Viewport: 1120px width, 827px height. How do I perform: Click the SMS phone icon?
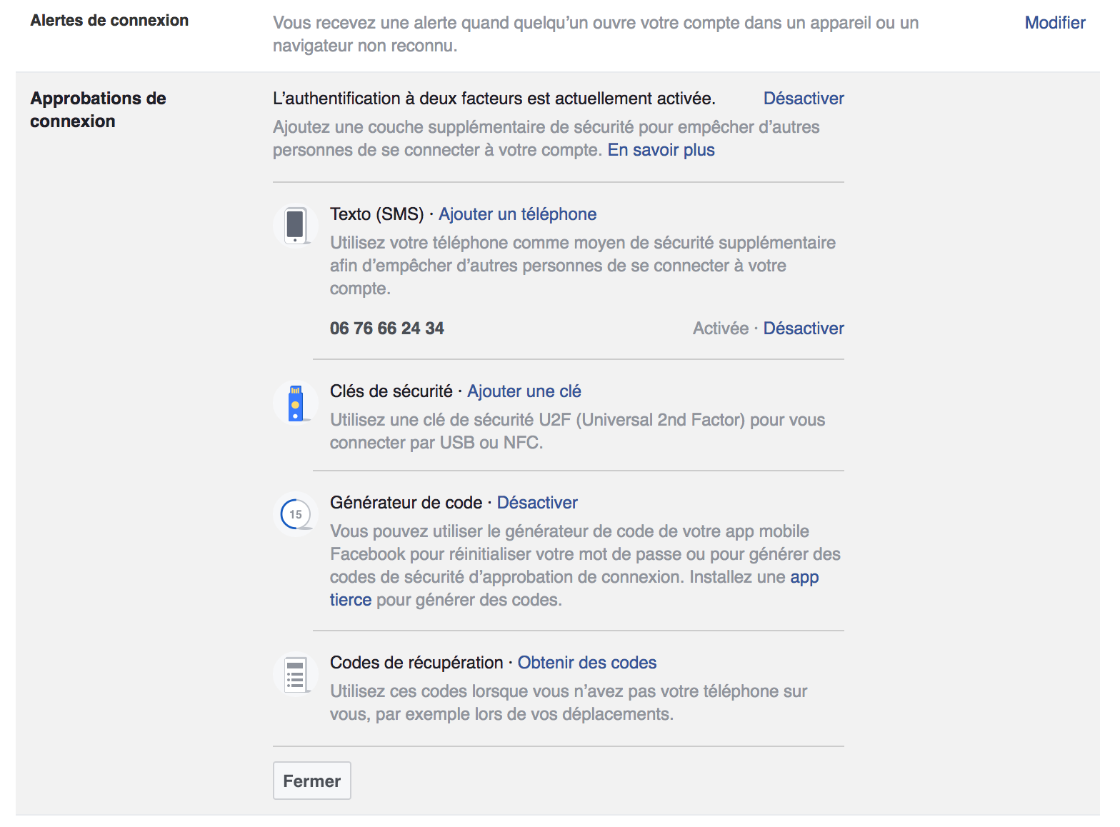point(295,225)
